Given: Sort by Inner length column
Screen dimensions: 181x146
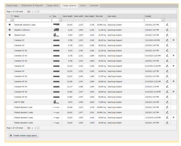Looking at the screenshot, I should (x=68, y=16).
